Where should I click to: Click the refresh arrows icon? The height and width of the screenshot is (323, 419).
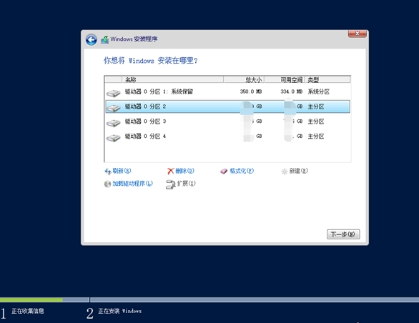108,172
